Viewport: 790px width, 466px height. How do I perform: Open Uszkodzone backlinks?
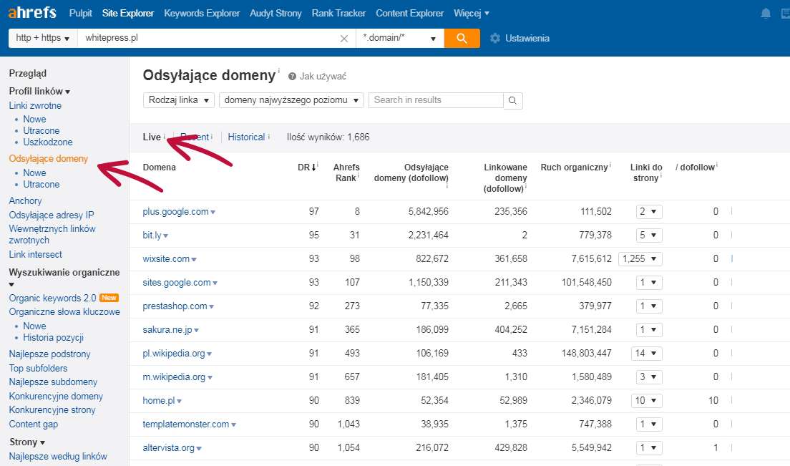click(x=48, y=142)
